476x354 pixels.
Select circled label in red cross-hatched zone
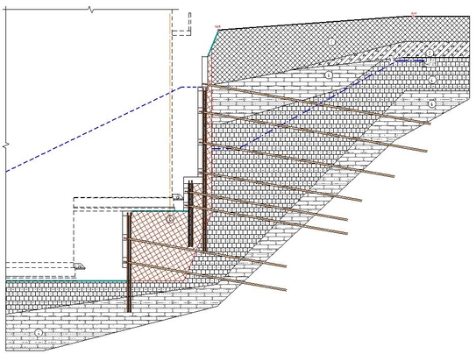pyautogui.click(x=170, y=219)
